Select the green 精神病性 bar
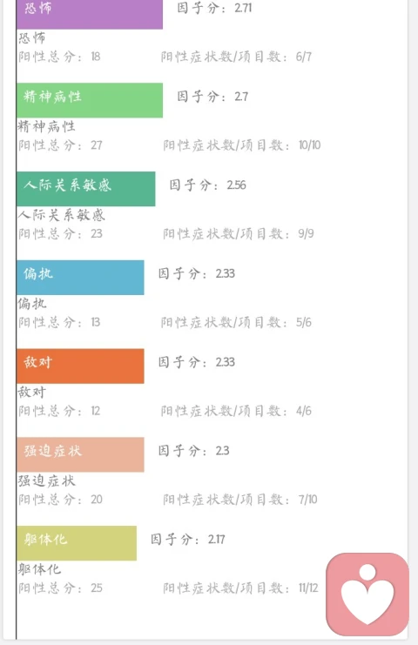The height and width of the screenshot is (645, 418). (x=90, y=100)
